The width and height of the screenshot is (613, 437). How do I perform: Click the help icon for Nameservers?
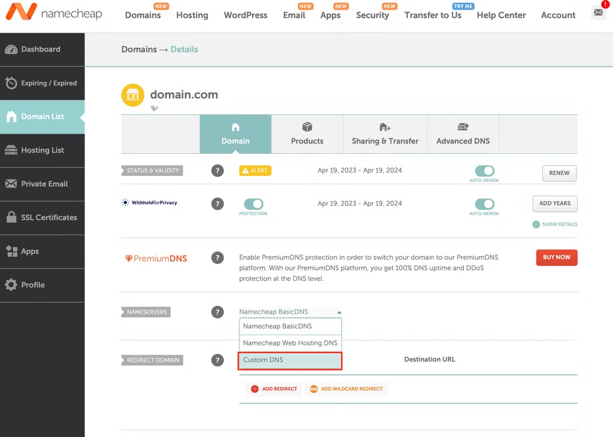click(x=217, y=312)
